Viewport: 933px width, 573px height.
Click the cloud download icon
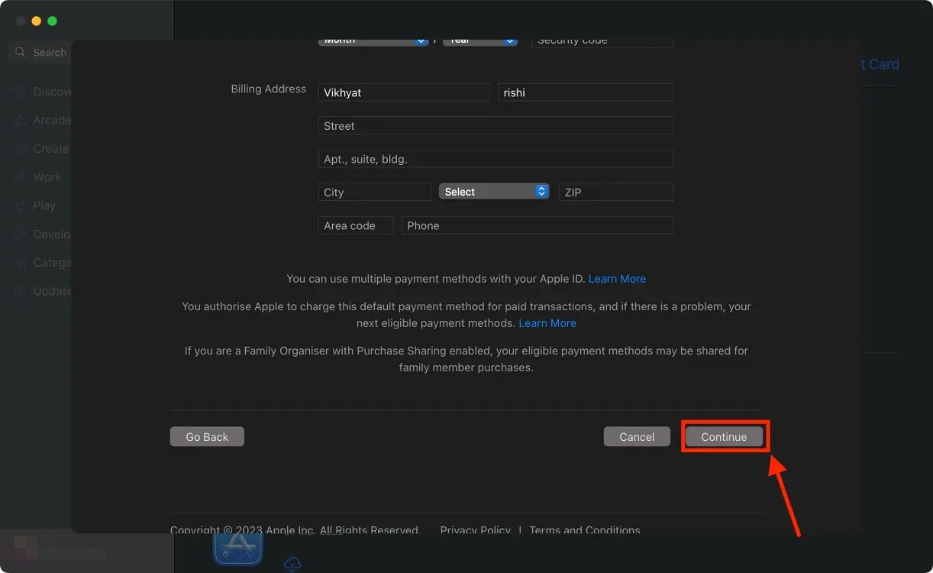pyautogui.click(x=292, y=565)
